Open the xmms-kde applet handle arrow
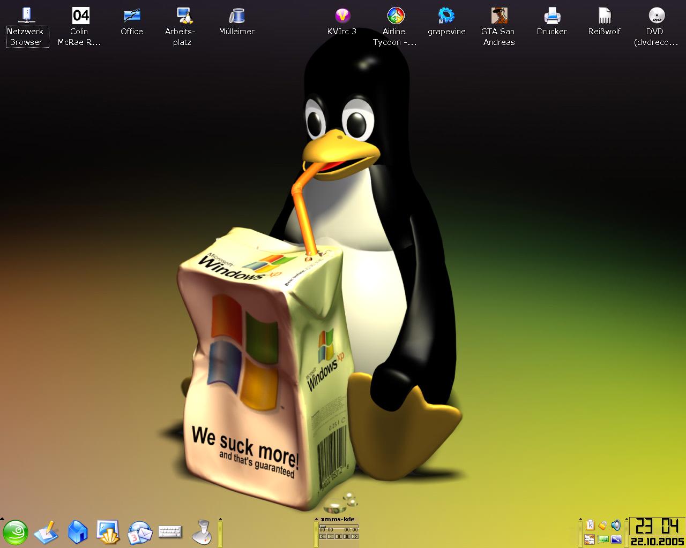The image size is (686, 548). tap(316, 519)
